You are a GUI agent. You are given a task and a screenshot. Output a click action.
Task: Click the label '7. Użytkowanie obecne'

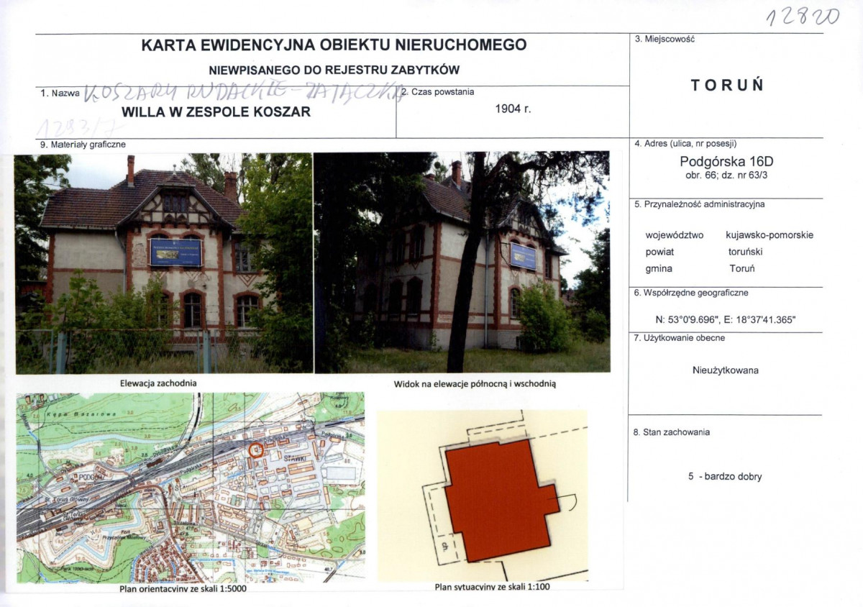tap(680, 338)
